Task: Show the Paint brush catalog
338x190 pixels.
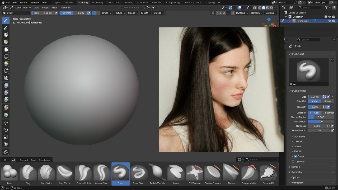Action: (x=34, y=160)
